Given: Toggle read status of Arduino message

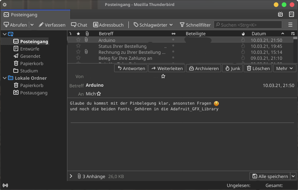Looking at the screenshot, I should click(x=173, y=40).
